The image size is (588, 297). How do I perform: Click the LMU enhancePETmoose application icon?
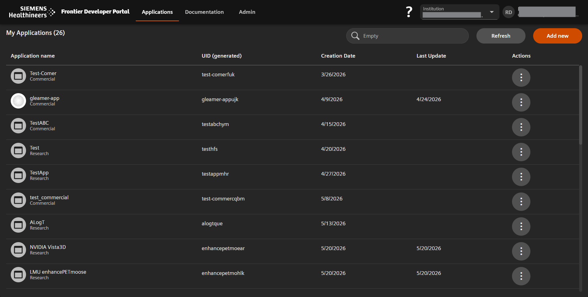(x=18, y=275)
